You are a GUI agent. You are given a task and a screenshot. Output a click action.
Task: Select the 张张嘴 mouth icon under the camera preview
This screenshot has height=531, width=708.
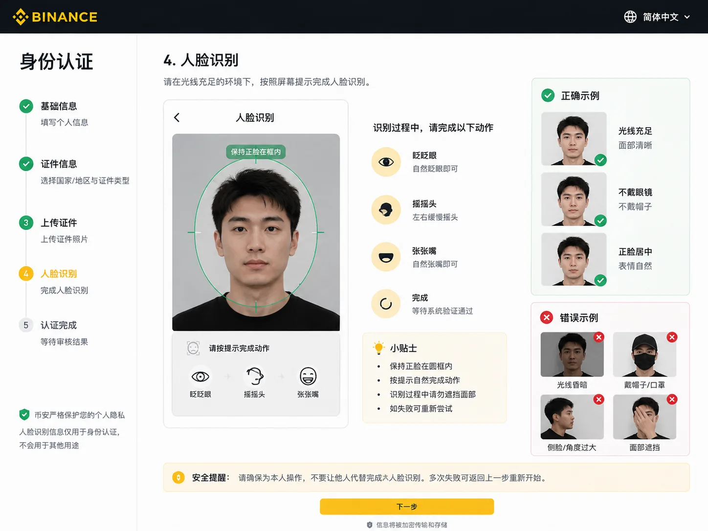click(308, 376)
